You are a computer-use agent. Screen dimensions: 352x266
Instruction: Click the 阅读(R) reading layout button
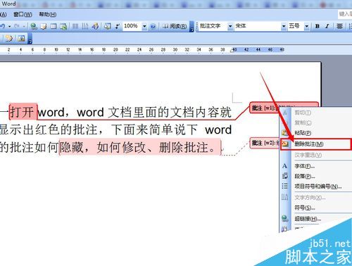175,26
